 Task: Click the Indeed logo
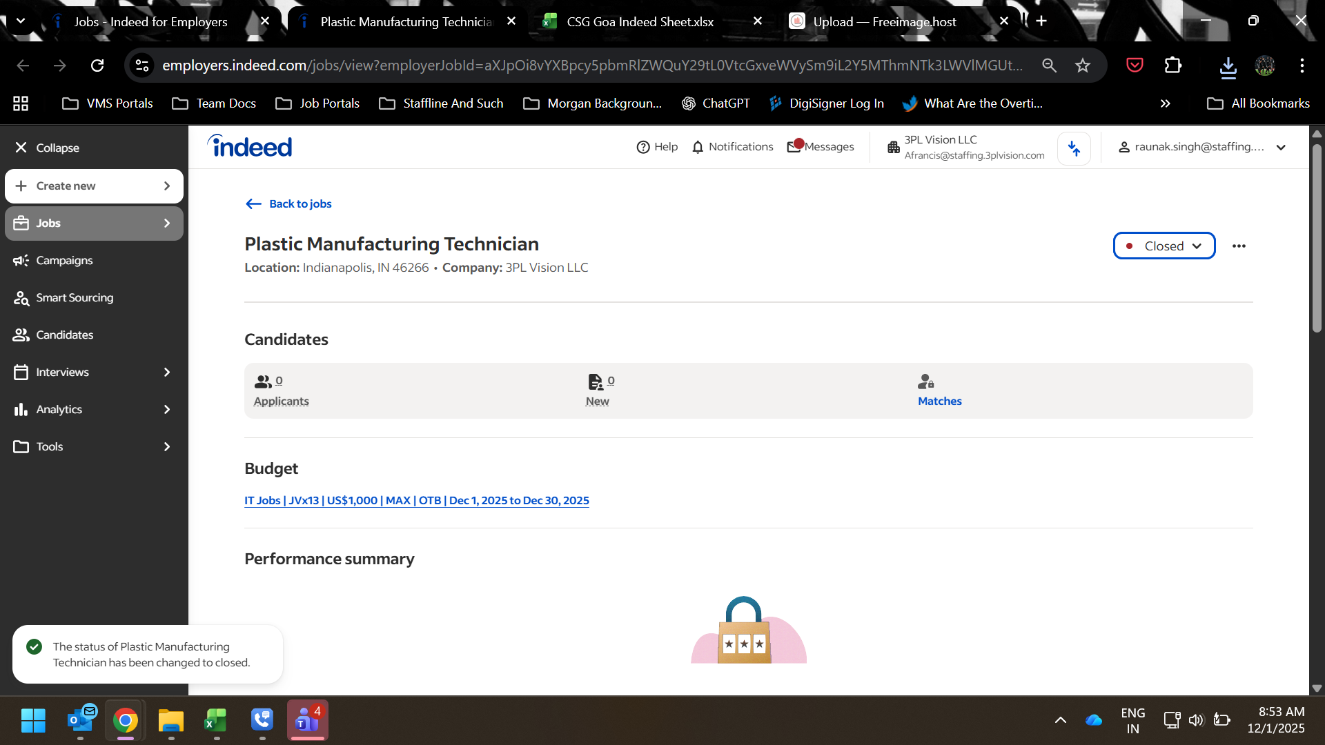click(x=250, y=146)
